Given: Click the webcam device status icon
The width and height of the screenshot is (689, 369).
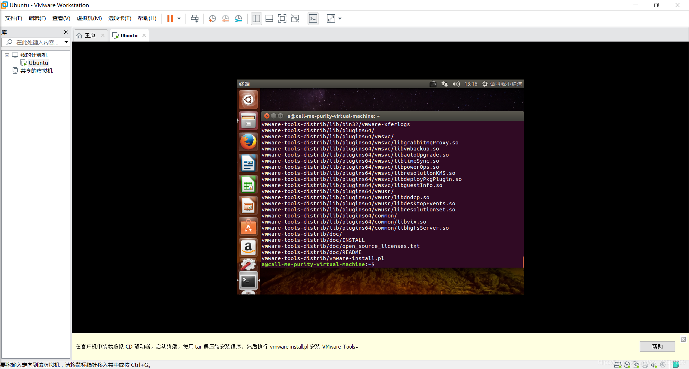Looking at the screenshot, I should click(662, 365).
